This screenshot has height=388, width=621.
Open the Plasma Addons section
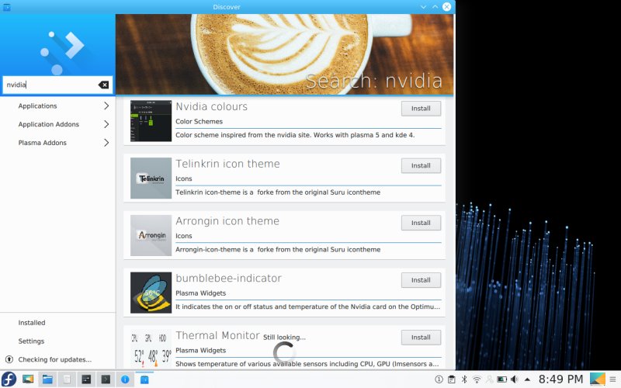tap(43, 143)
